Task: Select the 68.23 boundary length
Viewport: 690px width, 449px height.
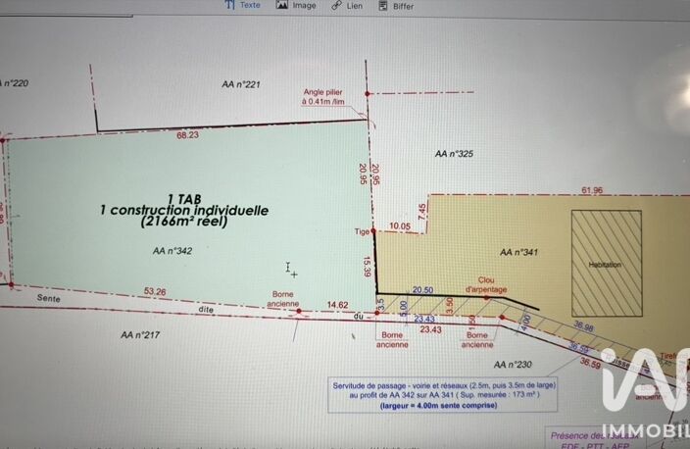Action: click(187, 135)
